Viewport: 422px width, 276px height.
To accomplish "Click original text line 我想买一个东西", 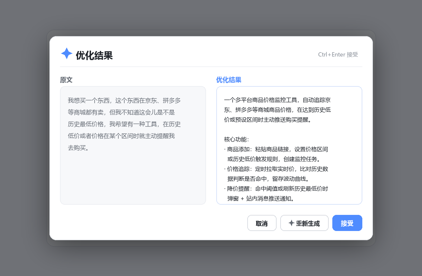I will coord(124,100).
